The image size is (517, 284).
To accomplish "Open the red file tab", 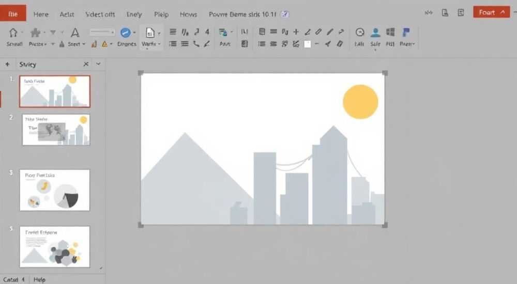I will point(13,13).
